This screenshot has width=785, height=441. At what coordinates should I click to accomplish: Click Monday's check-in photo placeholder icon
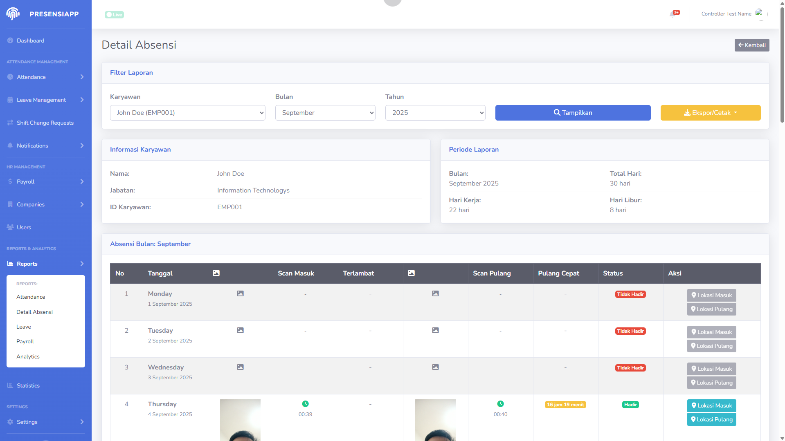pyautogui.click(x=241, y=293)
